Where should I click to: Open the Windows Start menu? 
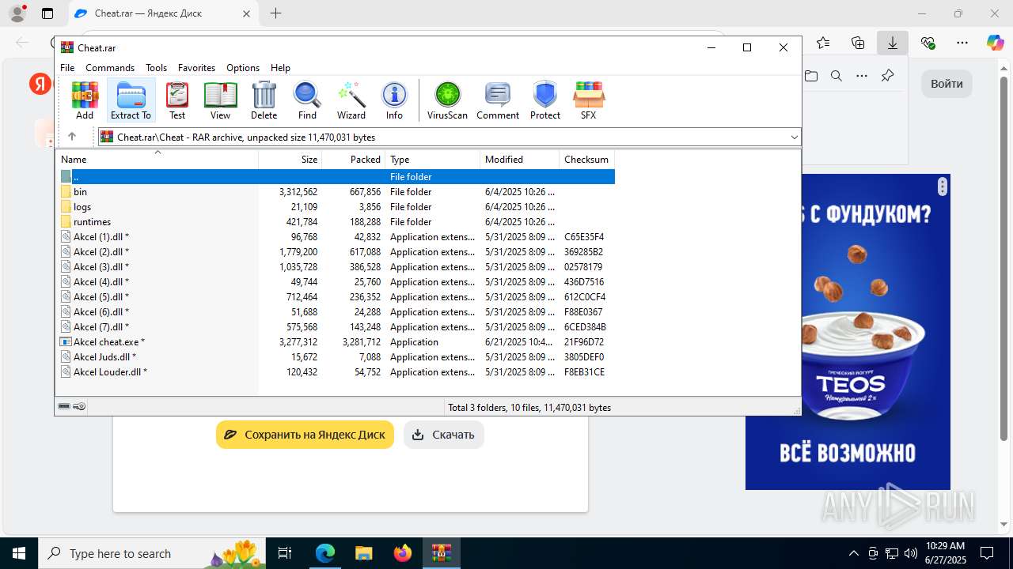[18, 553]
